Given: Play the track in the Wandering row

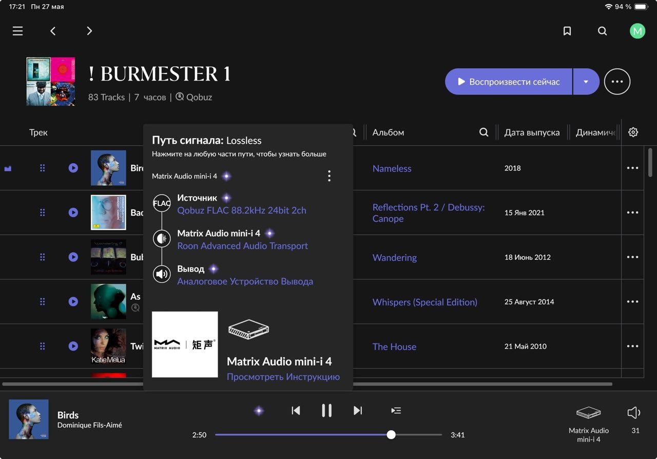Looking at the screenshot, I should coord(73,257).
